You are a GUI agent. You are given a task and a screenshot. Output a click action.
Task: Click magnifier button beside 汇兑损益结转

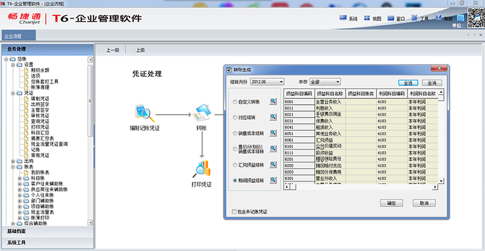273,164
